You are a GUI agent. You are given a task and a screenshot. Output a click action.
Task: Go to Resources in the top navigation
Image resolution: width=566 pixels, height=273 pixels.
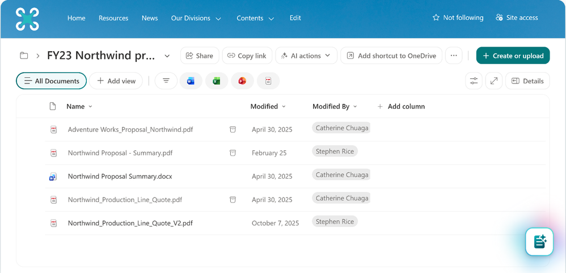[113, 18]
